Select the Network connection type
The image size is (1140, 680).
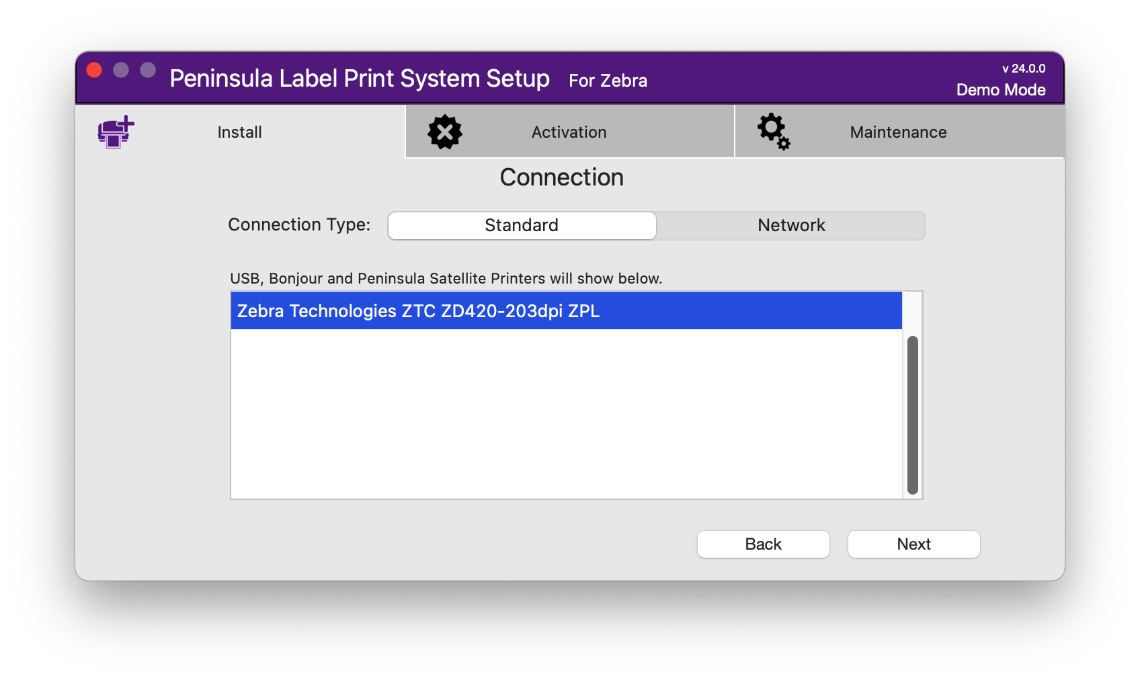[x=791, y=225]
